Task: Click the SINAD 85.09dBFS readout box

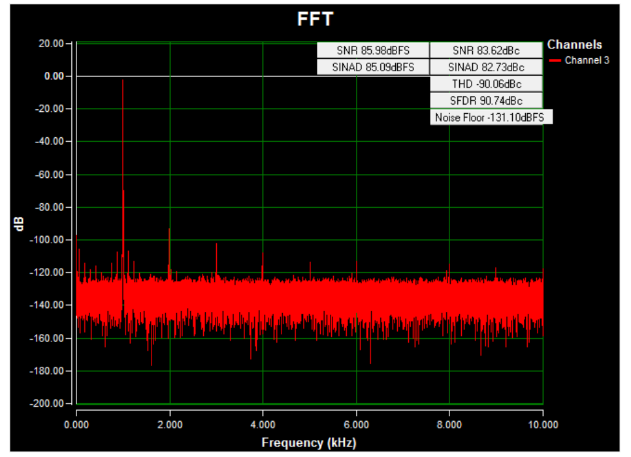Action: pyautogui.click(x=373, y=67)
